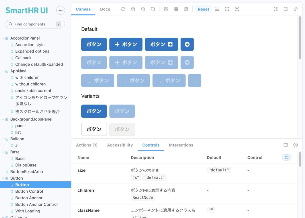305x218 pixels.
Task: Zoom in on the canvas
Action: click(x=133, y=9)
